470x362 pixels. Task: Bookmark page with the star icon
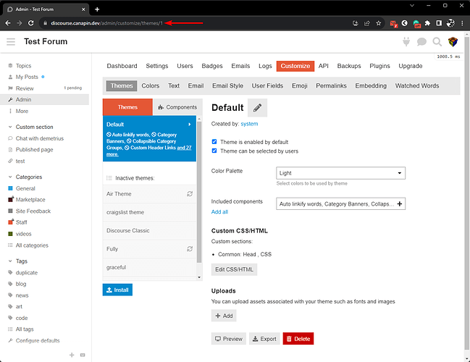[379, 23]
